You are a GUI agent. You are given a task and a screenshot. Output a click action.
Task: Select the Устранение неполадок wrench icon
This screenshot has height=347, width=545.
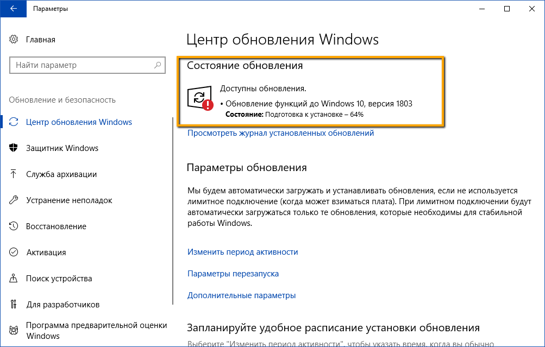[x=14, y=200]
